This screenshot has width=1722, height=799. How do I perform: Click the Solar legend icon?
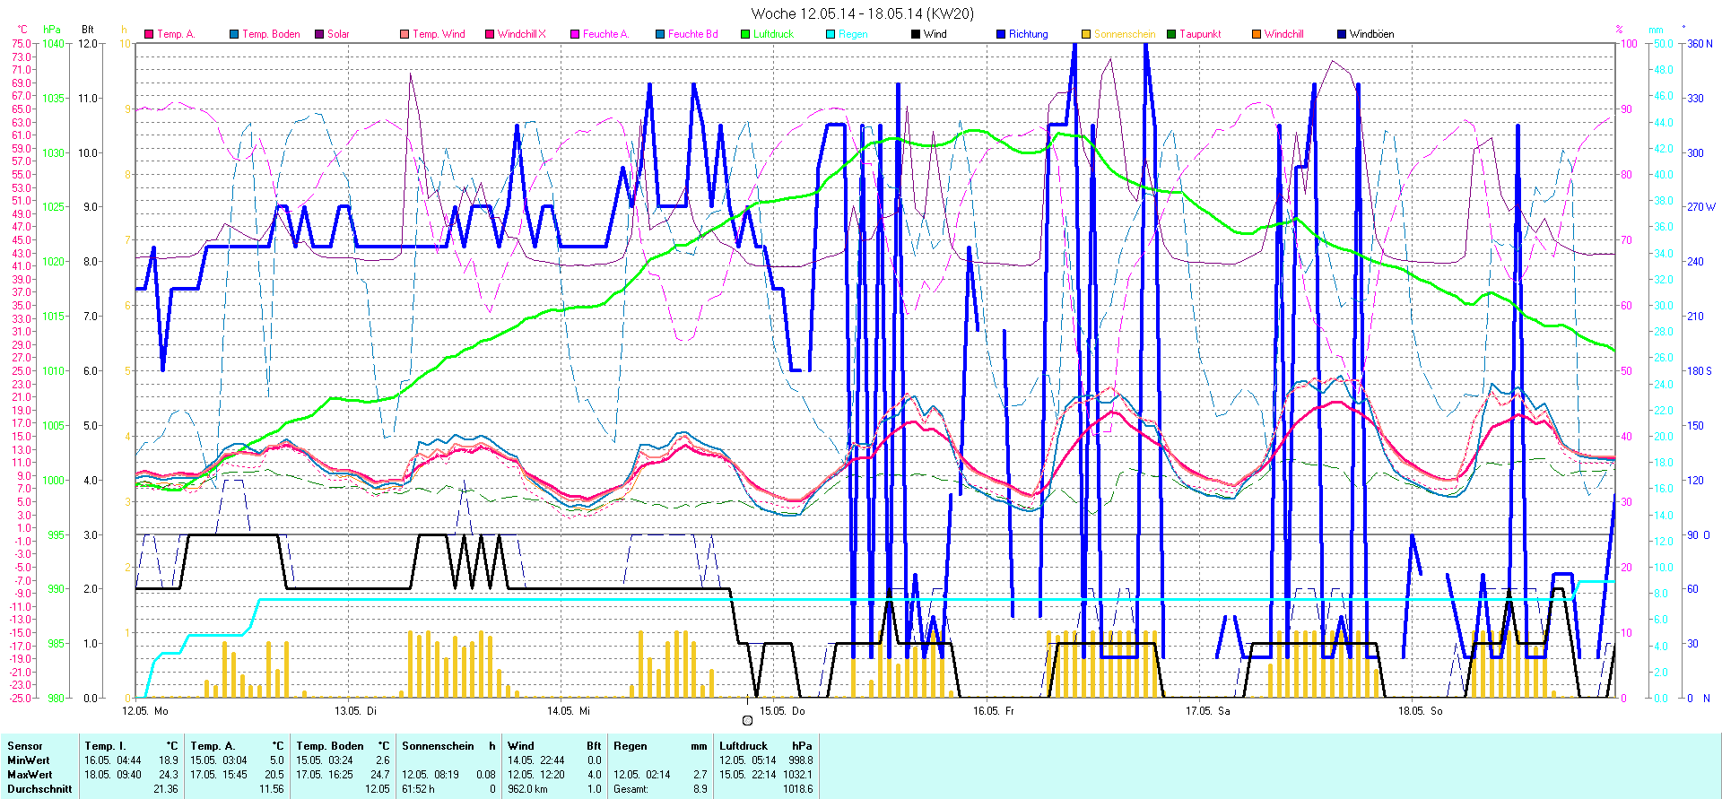[319, 34]
